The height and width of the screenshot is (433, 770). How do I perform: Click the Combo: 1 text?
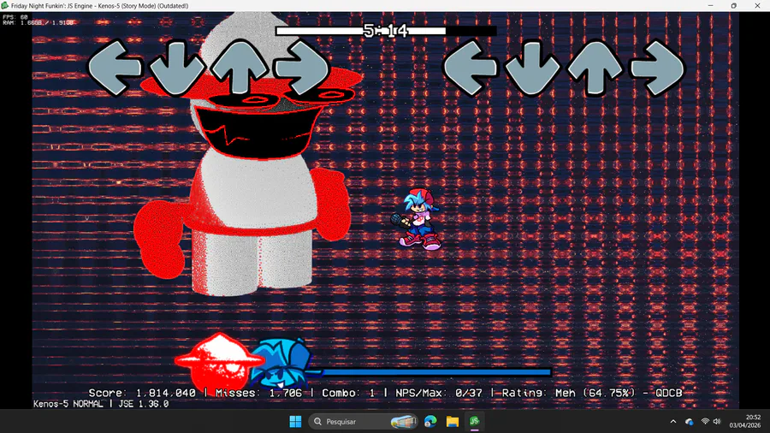pos(348,393)
